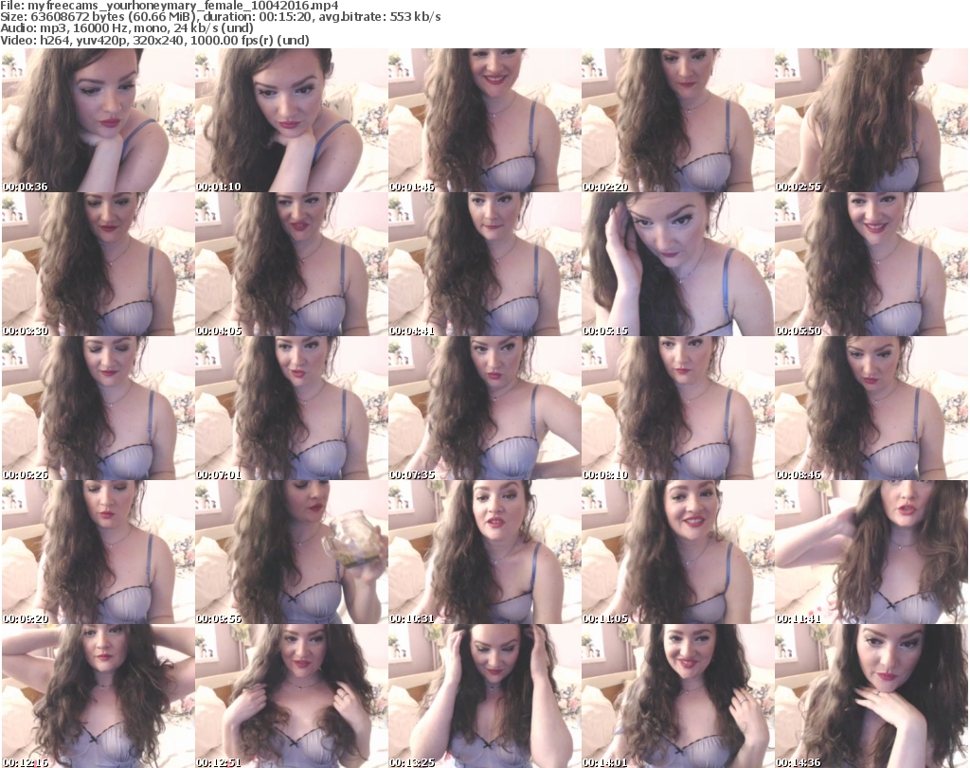Open the thumbnail stamped 00:14:01
Viewport: 970px width, 768px height.
[x=677, y=696]
